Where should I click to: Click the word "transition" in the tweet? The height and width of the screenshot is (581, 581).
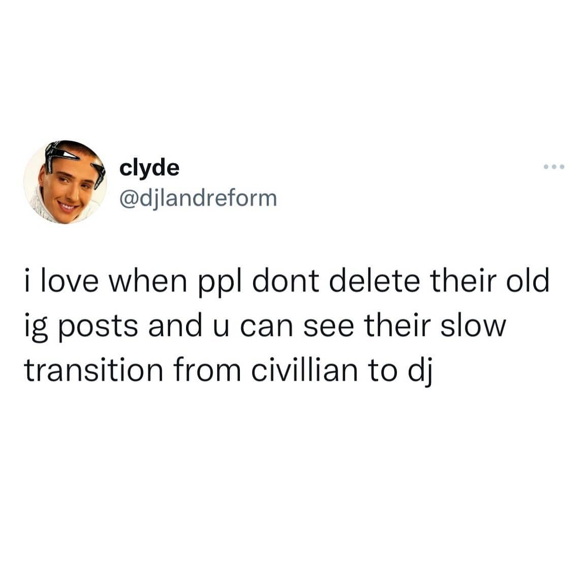pyautogui.click(x=94, y=370)
